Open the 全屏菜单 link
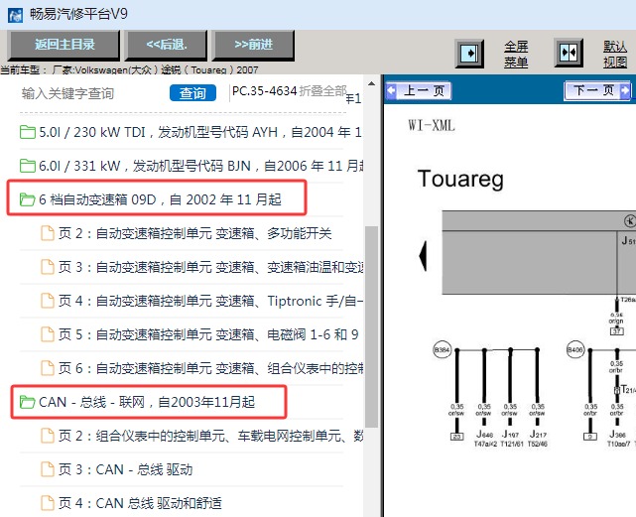Screen dimensions: 636x517 point(516,54)
